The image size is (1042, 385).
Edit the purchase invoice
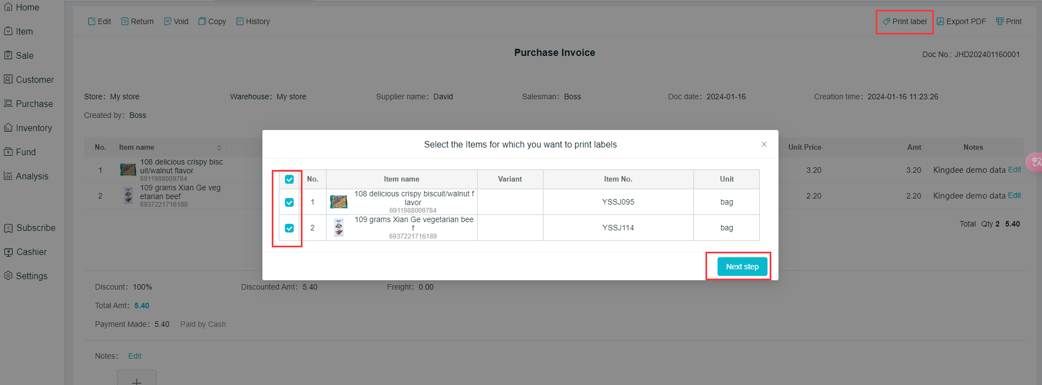[x=99, y=21]
